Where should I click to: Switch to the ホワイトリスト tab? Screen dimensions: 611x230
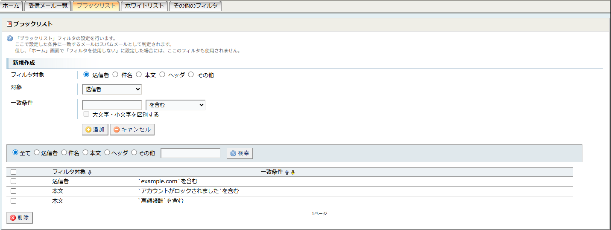coord(144,6)
